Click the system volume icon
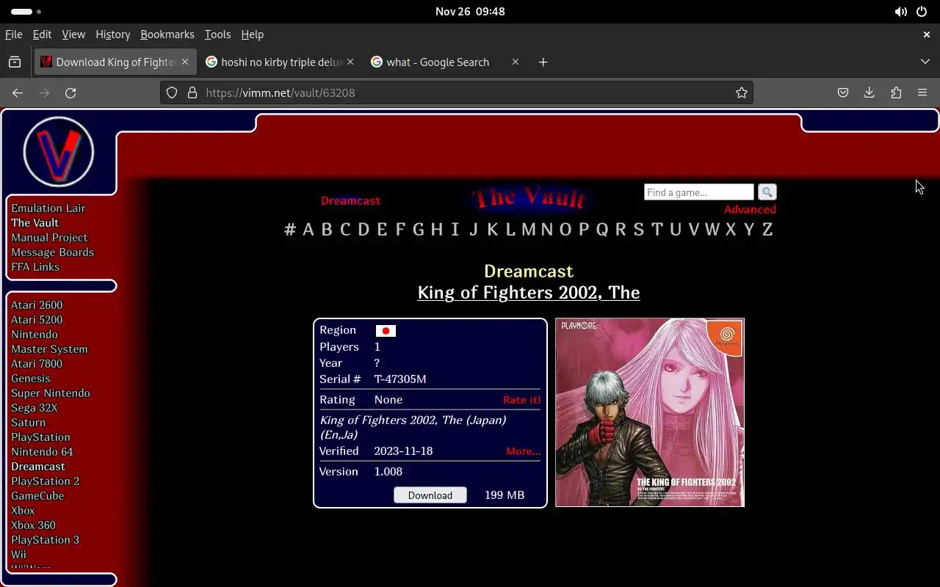The height and width of the screenshot is (587, 940). [900, 12]
